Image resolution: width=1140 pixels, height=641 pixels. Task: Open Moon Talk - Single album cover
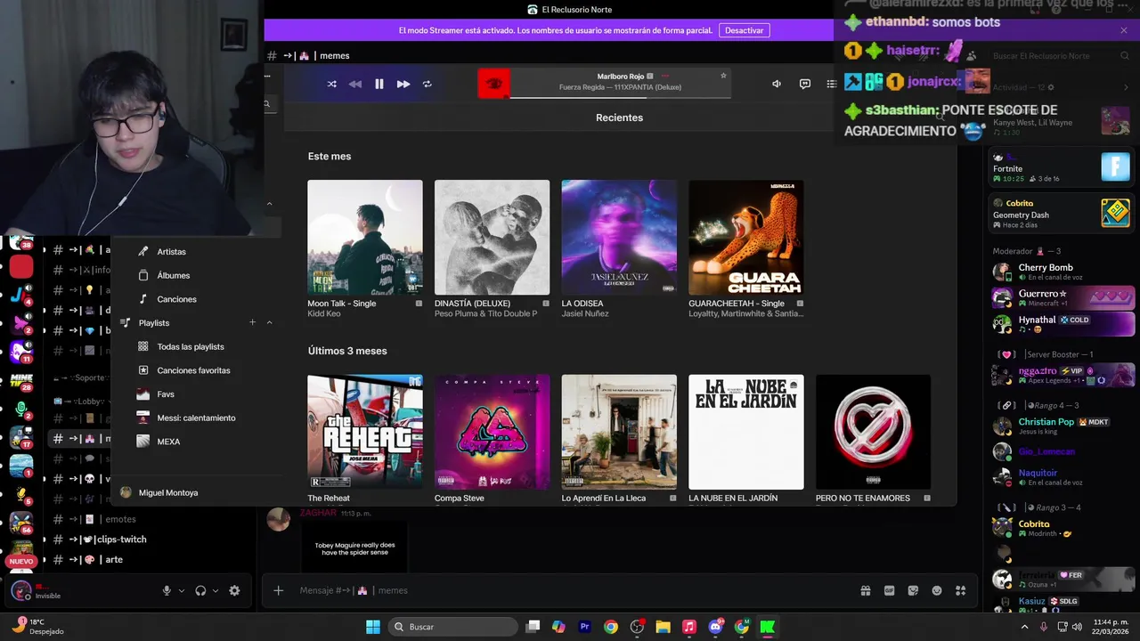pos(365,238)
